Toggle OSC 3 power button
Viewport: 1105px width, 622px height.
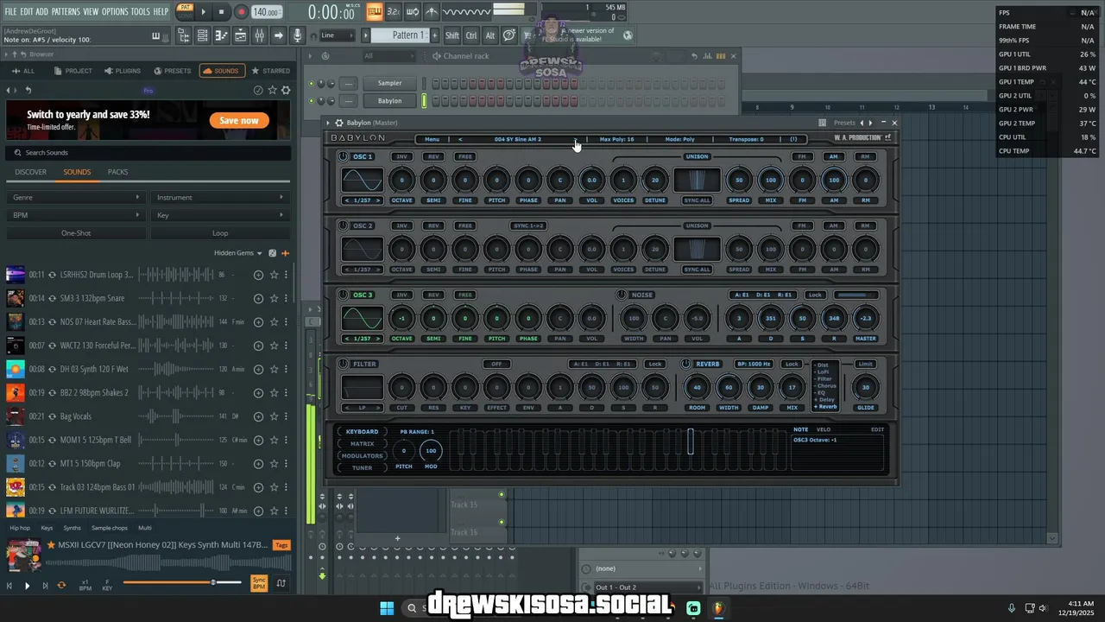344,295
